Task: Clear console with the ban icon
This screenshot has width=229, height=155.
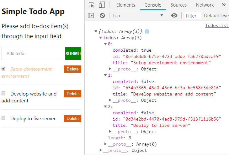Action: (x=102, y=15)
